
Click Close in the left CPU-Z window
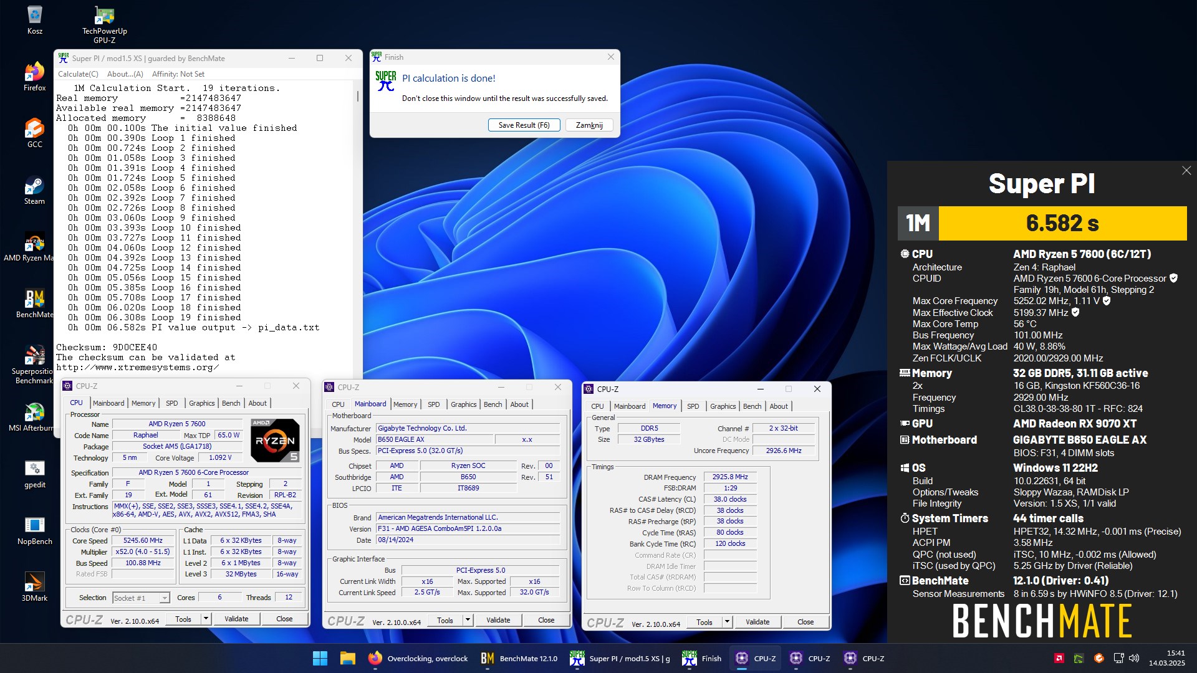tap(284, 619)
